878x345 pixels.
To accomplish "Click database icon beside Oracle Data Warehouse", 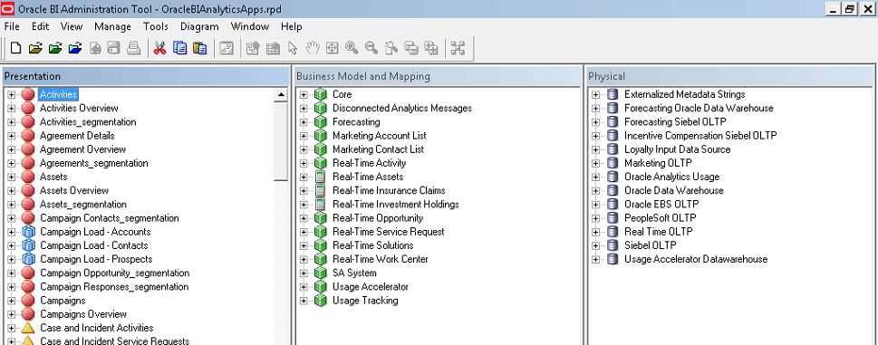I will (613, 191).
